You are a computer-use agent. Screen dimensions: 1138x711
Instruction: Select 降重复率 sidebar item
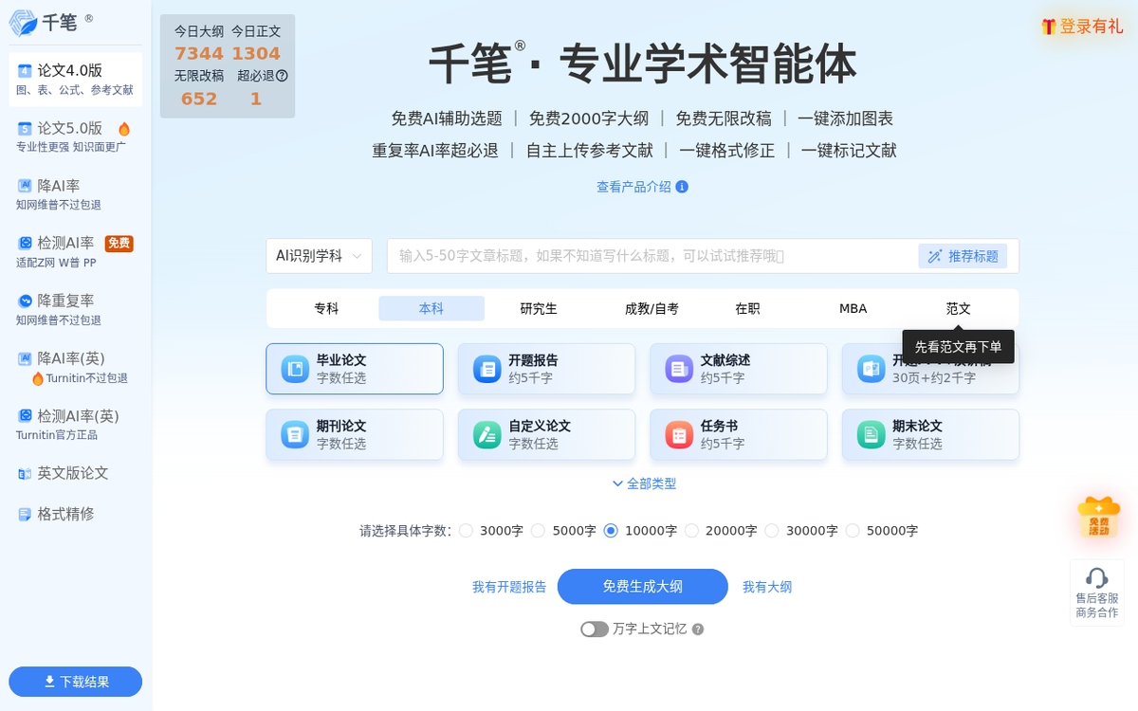pos(65,301)
